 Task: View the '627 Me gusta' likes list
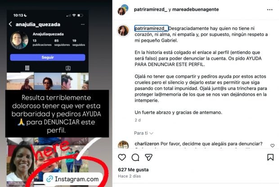coord(133,170)
